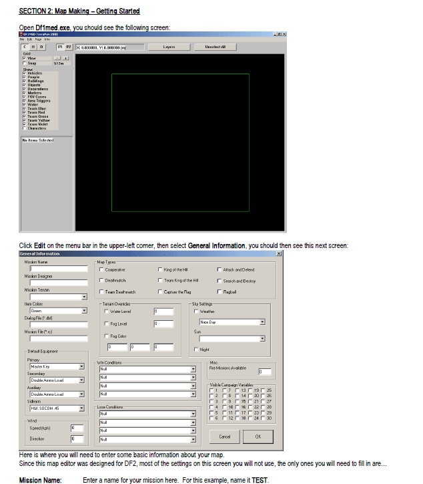Toggle the Team Violet checkbox

(x=24, y=124)
